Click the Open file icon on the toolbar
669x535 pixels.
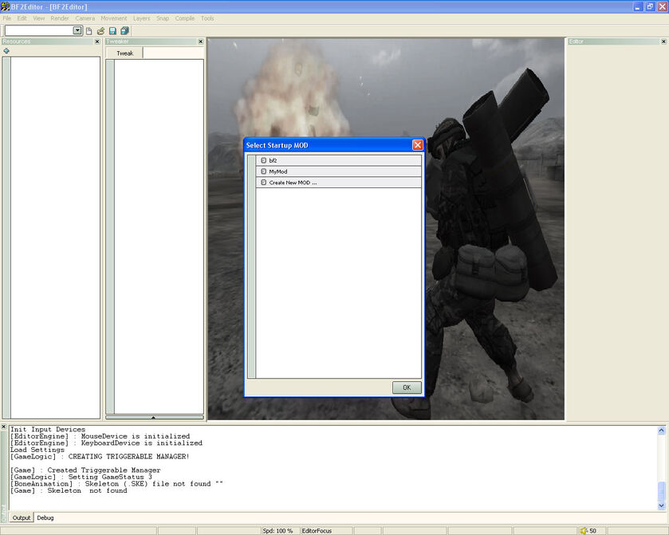tap(100, 30)
